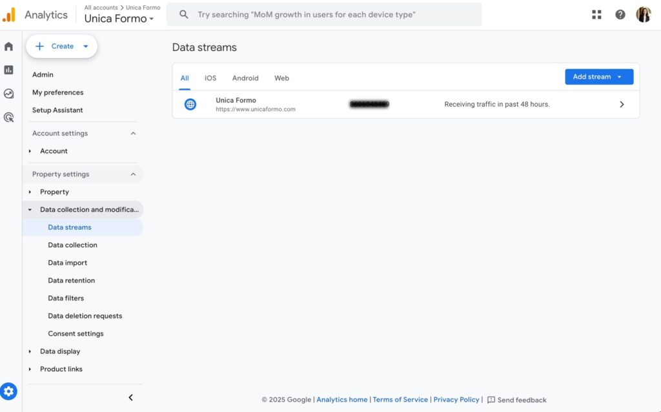Open the Help question mark icon
Screen dimensions: 661x412
point(620,14)
